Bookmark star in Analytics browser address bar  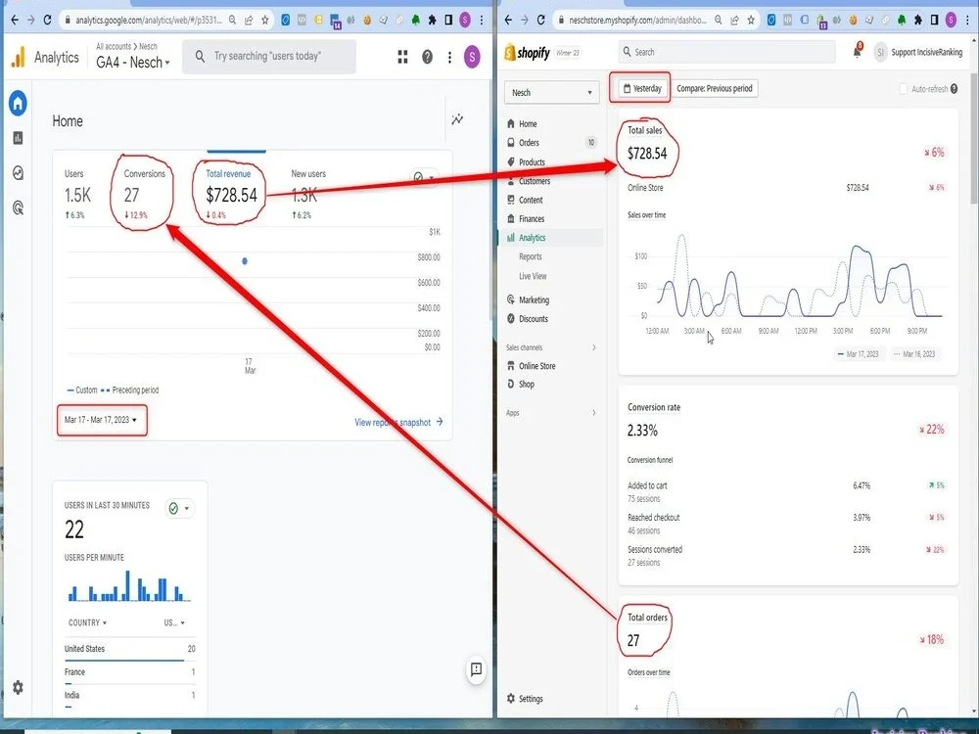pos(265,20)
